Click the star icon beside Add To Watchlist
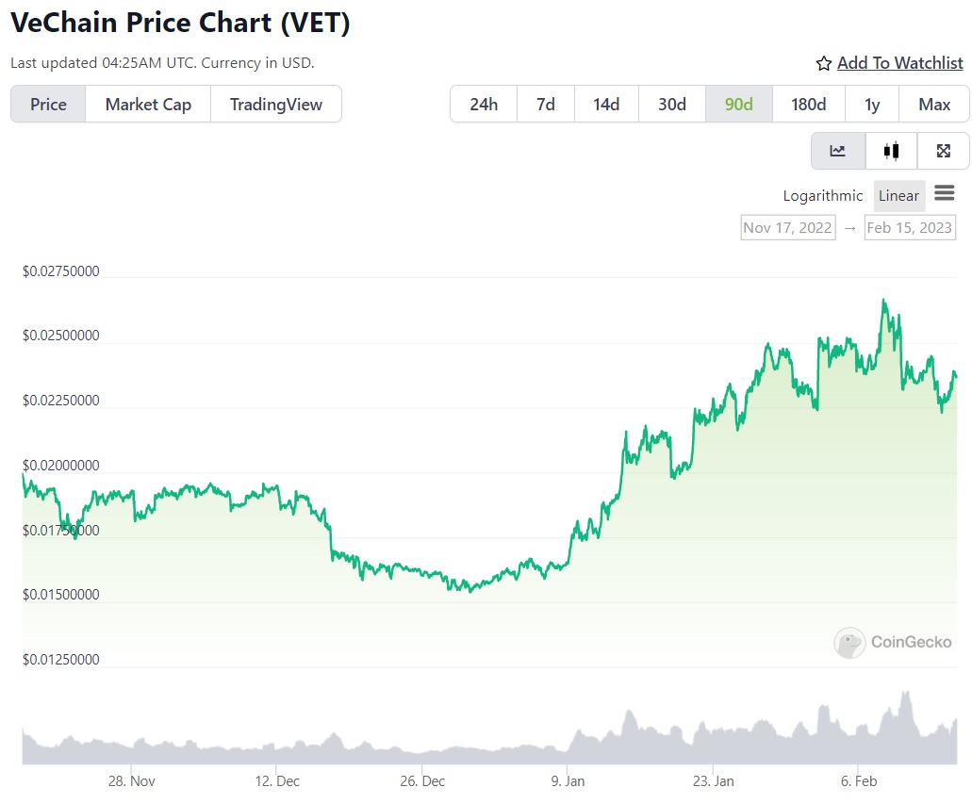The width and height of the screenshot is (972, 804). (x=823, y=63)
